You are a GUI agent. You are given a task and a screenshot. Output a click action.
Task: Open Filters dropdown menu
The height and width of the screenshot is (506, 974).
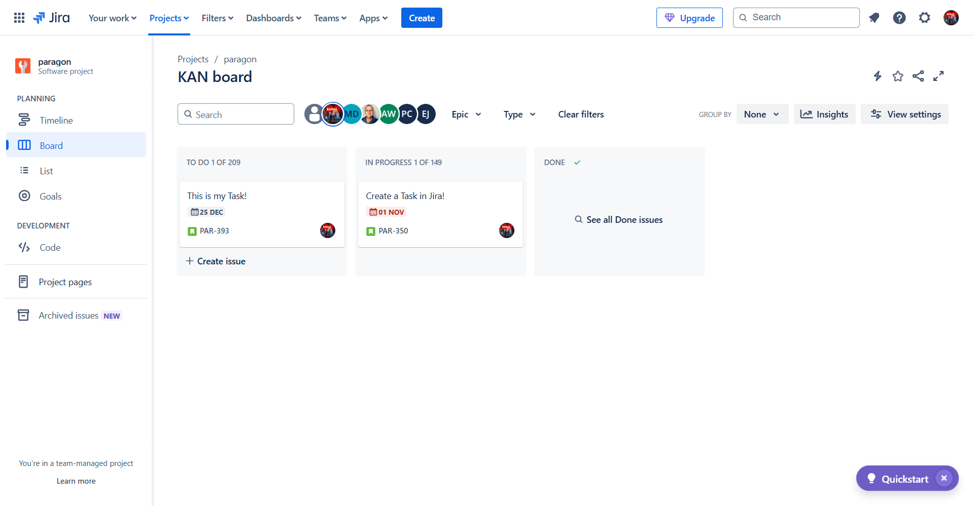tap(217, 18)
